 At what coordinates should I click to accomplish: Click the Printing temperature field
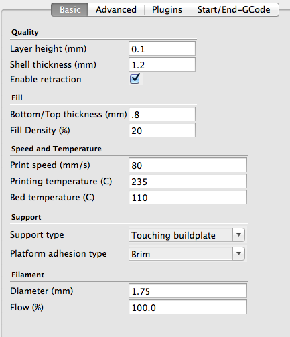pos(188,181)
